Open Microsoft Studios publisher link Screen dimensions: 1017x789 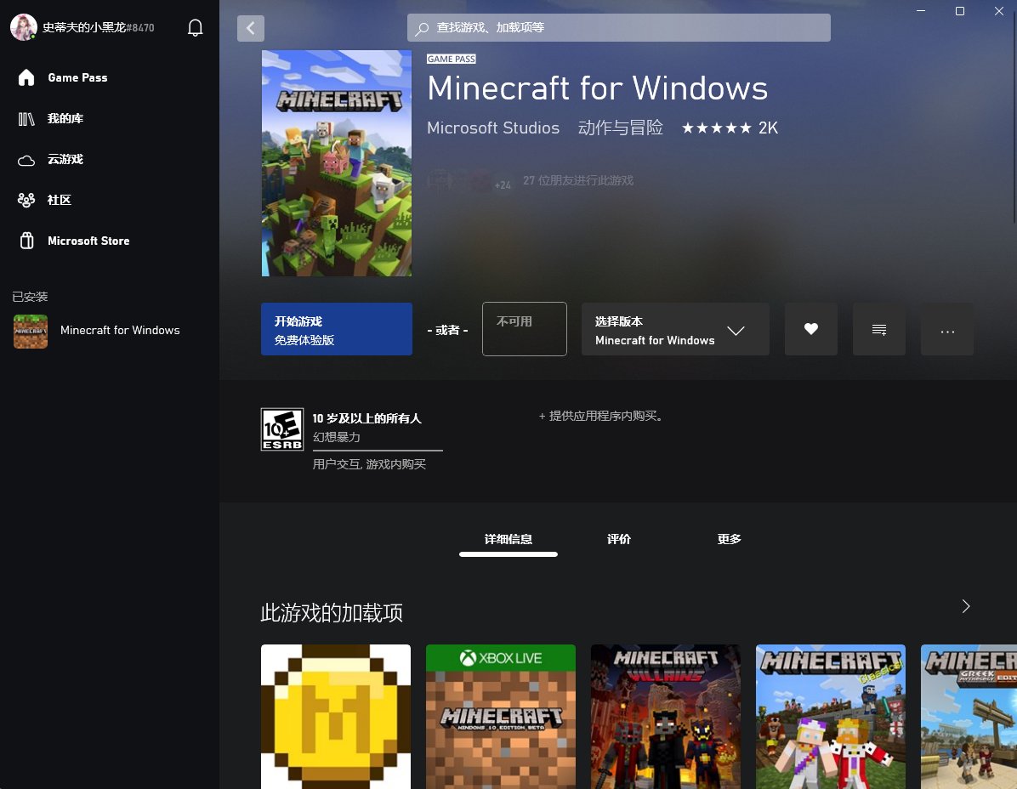pyautogui.click(x=493, y=128)
